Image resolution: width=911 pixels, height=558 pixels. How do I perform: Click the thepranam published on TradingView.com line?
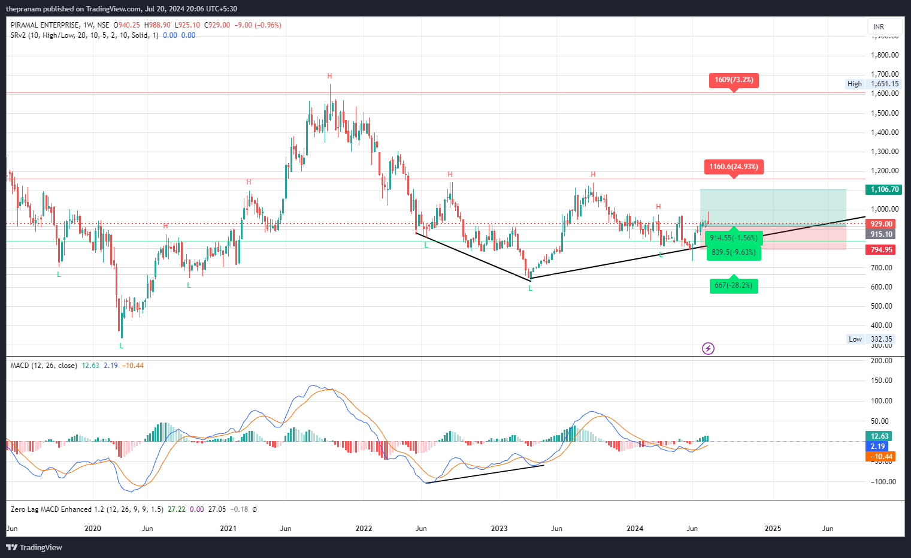click(x=122, y=8)
